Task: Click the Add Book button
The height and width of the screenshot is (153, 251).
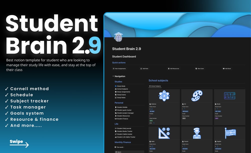Action: (x=227, y=69)
